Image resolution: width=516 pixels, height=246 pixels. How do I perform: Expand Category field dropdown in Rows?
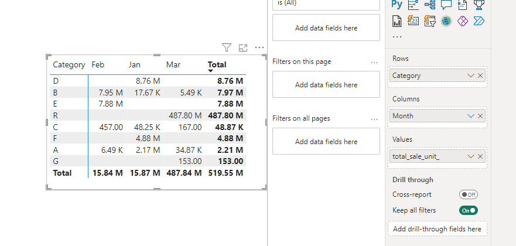470,76
